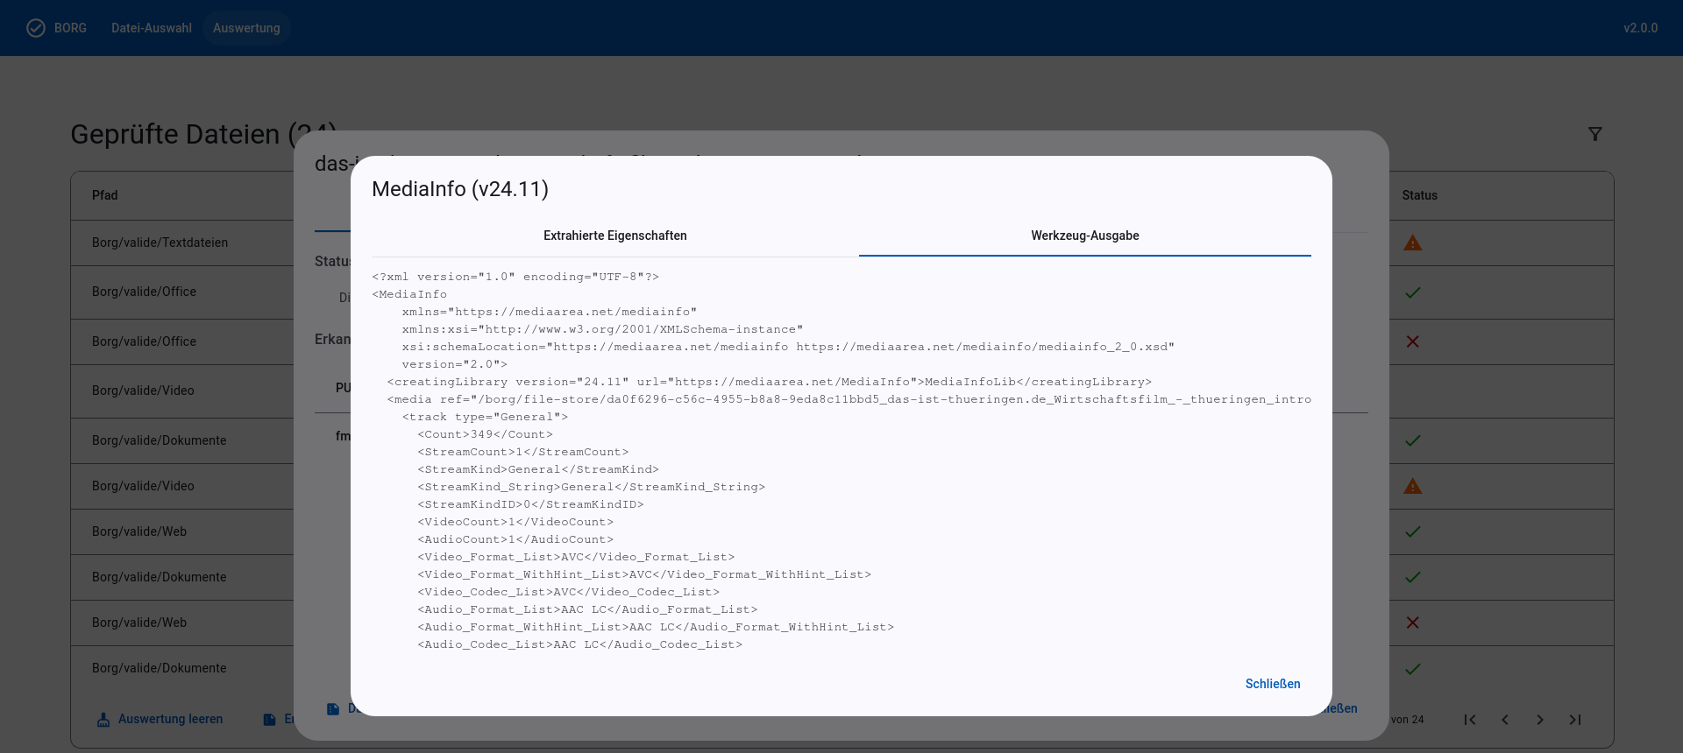Click the creatingLibrary version line in XML
1683x753 pixels.
[x=770, y=382]
